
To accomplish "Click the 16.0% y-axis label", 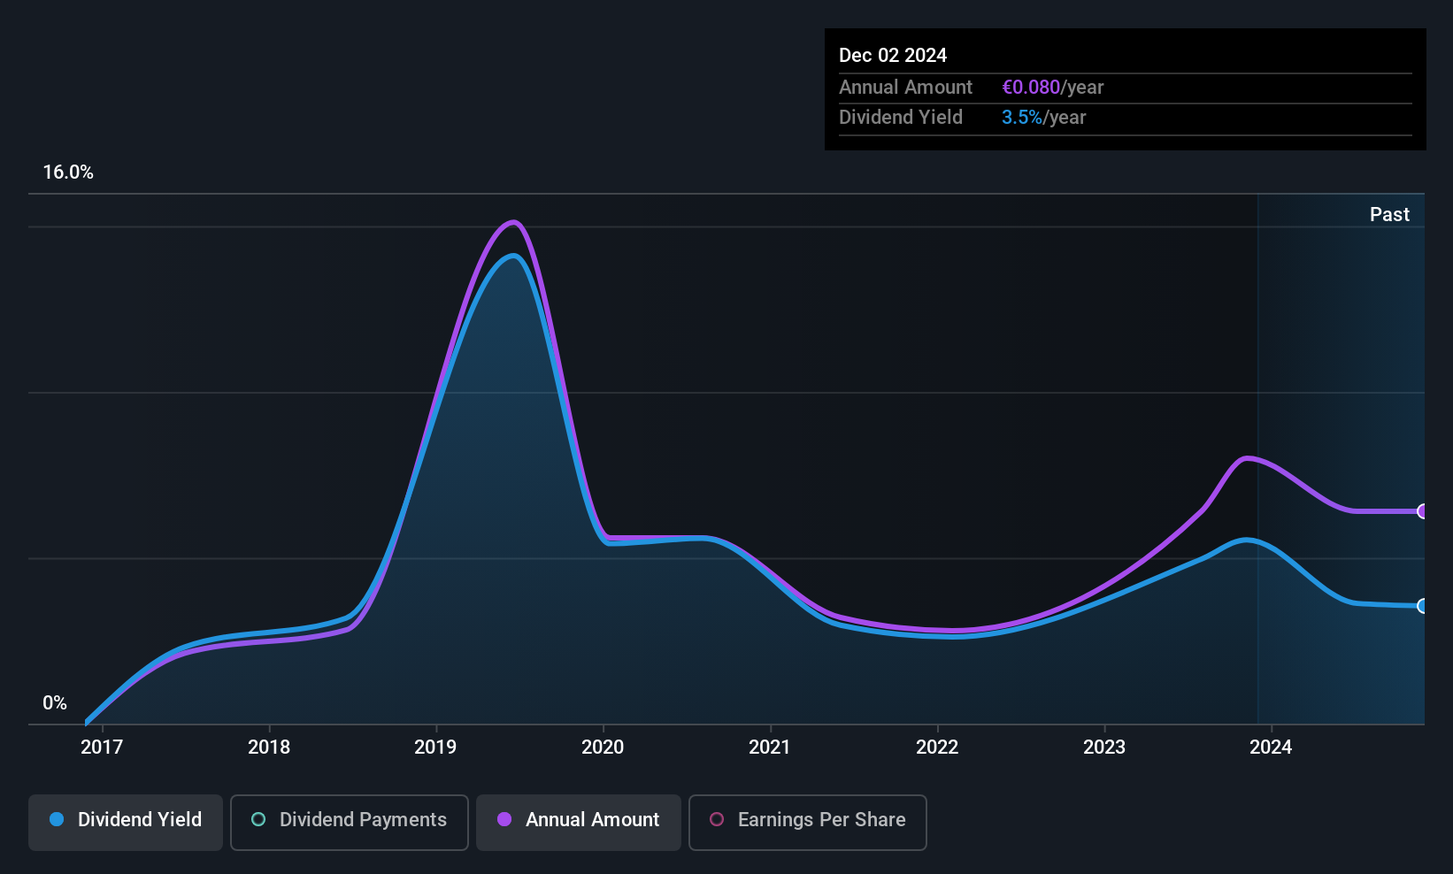I will 68,172.
